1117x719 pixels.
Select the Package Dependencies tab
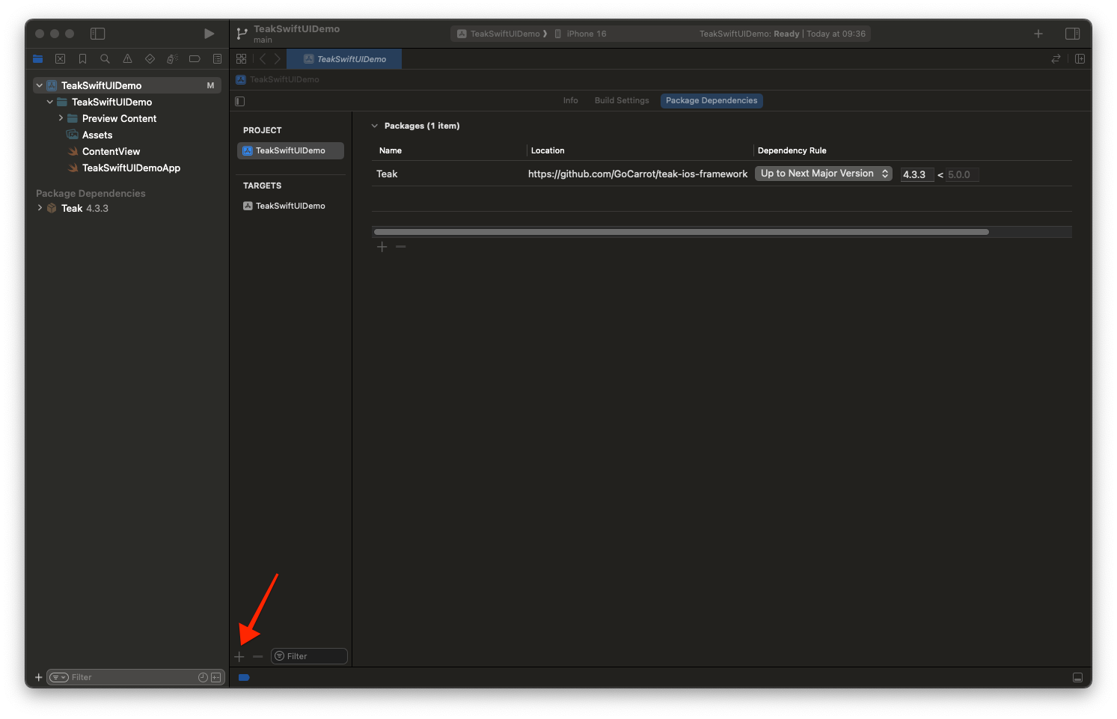[x=711, y=101]
